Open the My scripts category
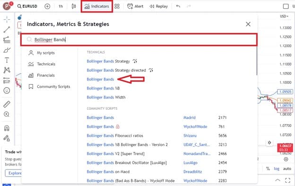Viewport: 295px width, 186px height. [42, 53]
